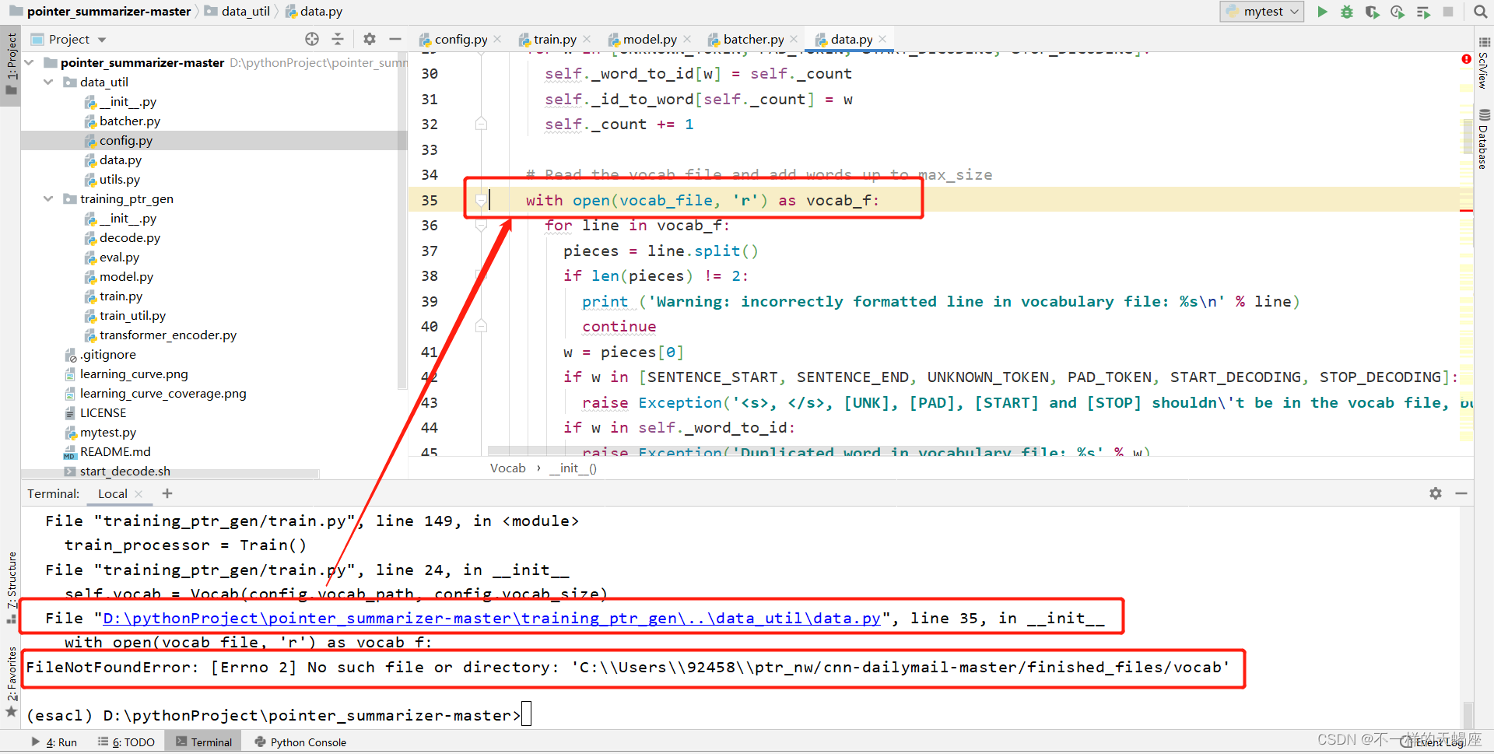Click the Vocab breadcrumb in editor
Viewport: 1494px width, 754px height.
[x=507, y=468]
